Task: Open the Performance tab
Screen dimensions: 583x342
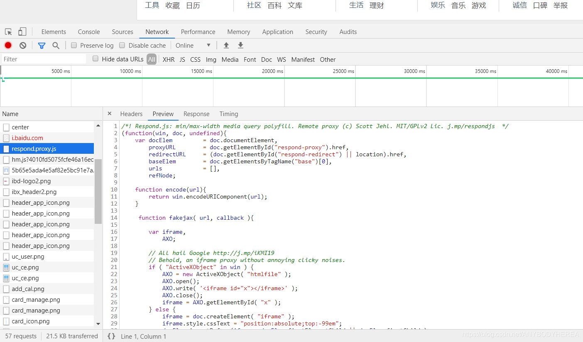Action: (x=198, y=32)
